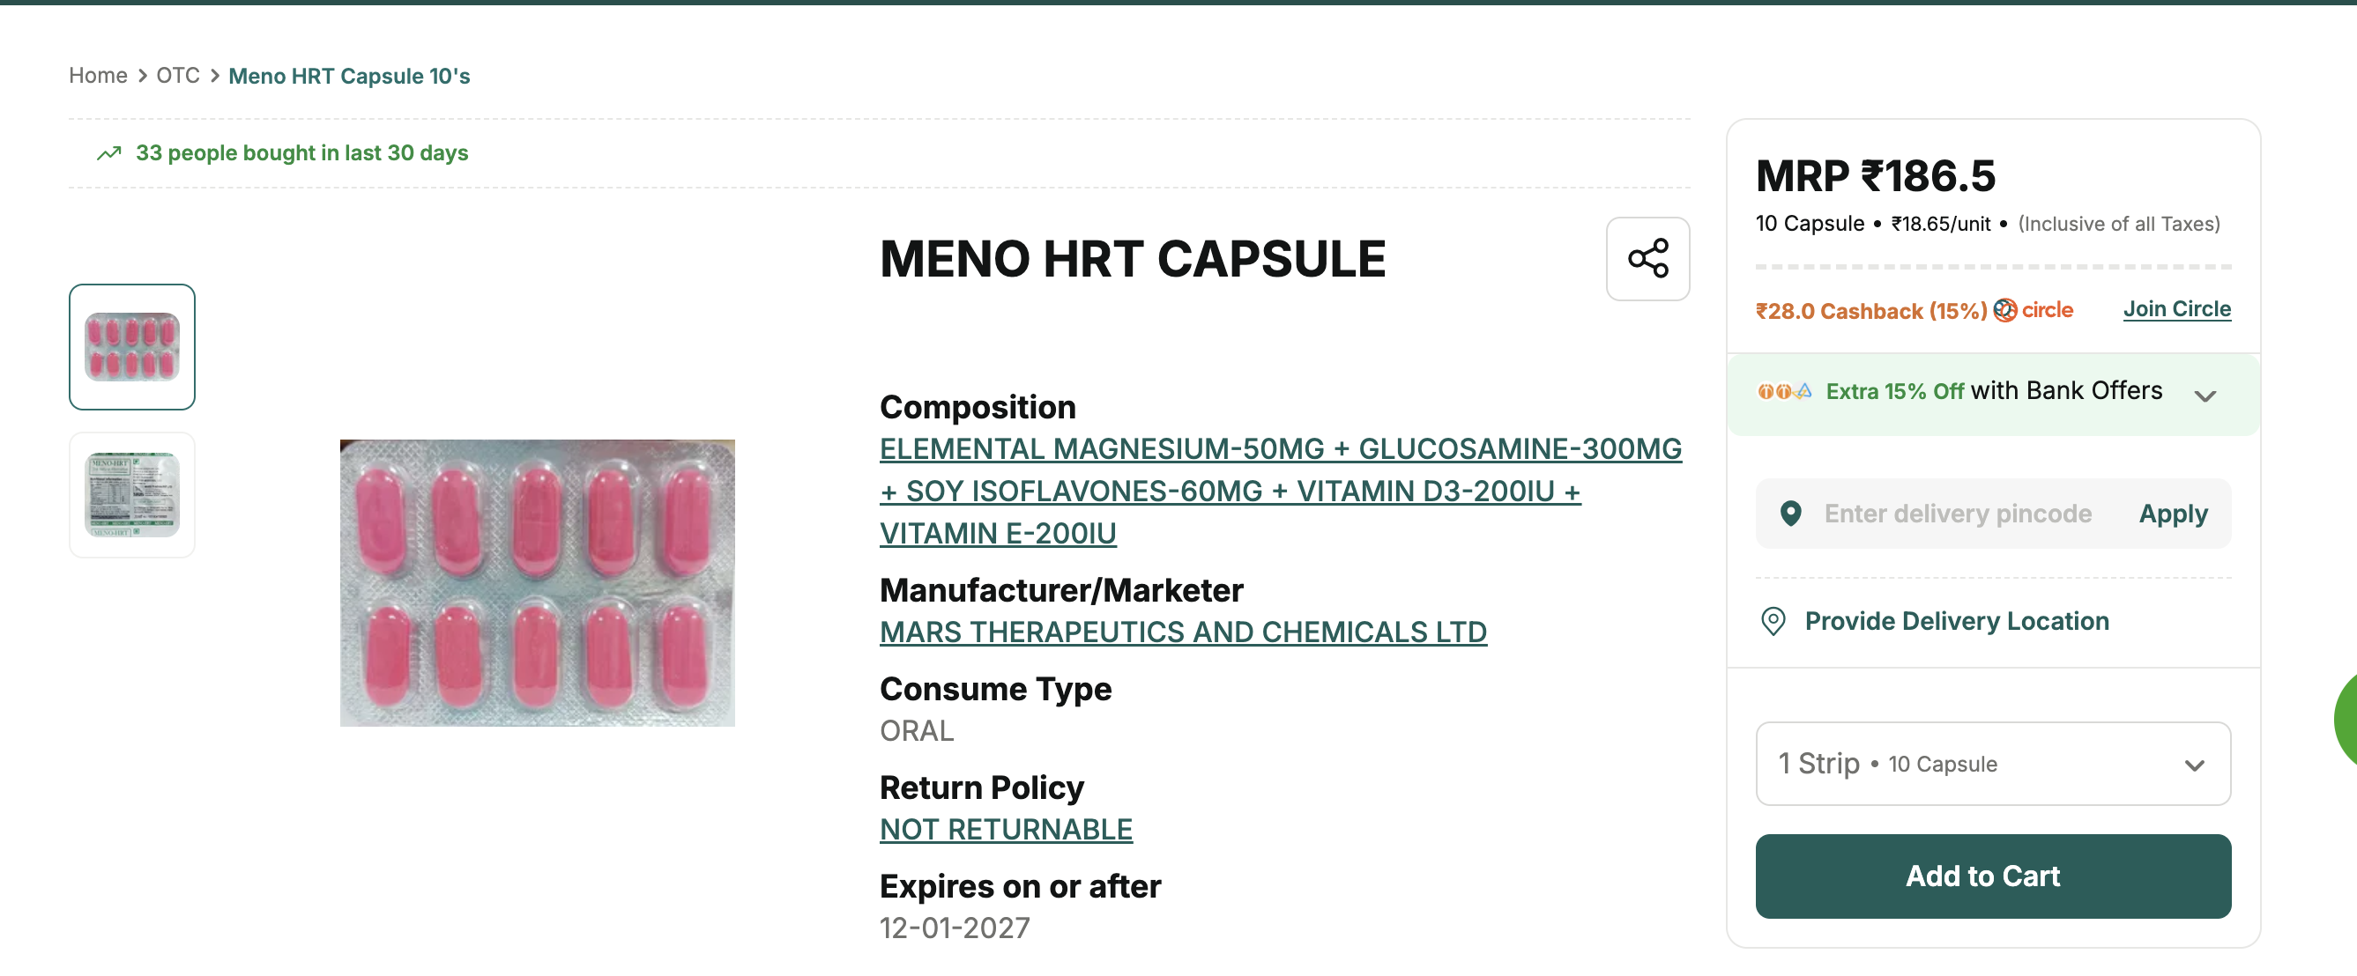2357x976 pixels.
Task: Click Add to Cart button
Action: point(1992,876)
